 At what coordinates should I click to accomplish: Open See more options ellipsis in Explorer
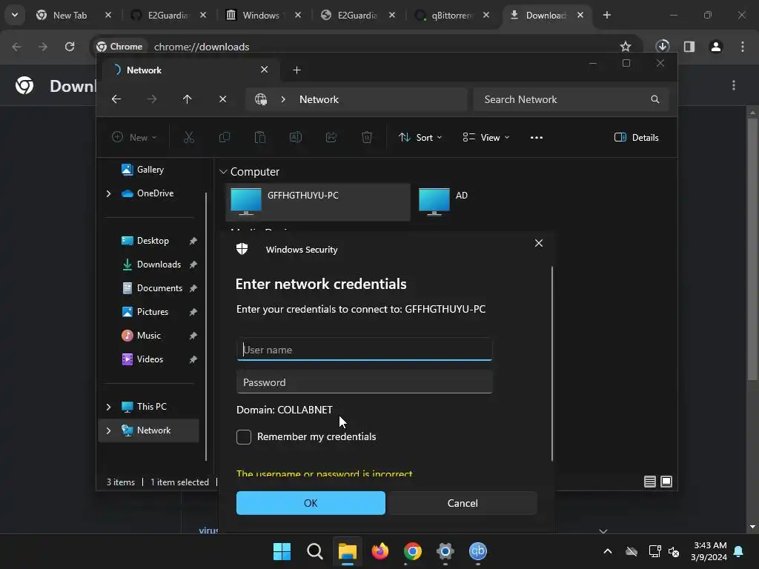pyautogui.click(x=537, y=137)
